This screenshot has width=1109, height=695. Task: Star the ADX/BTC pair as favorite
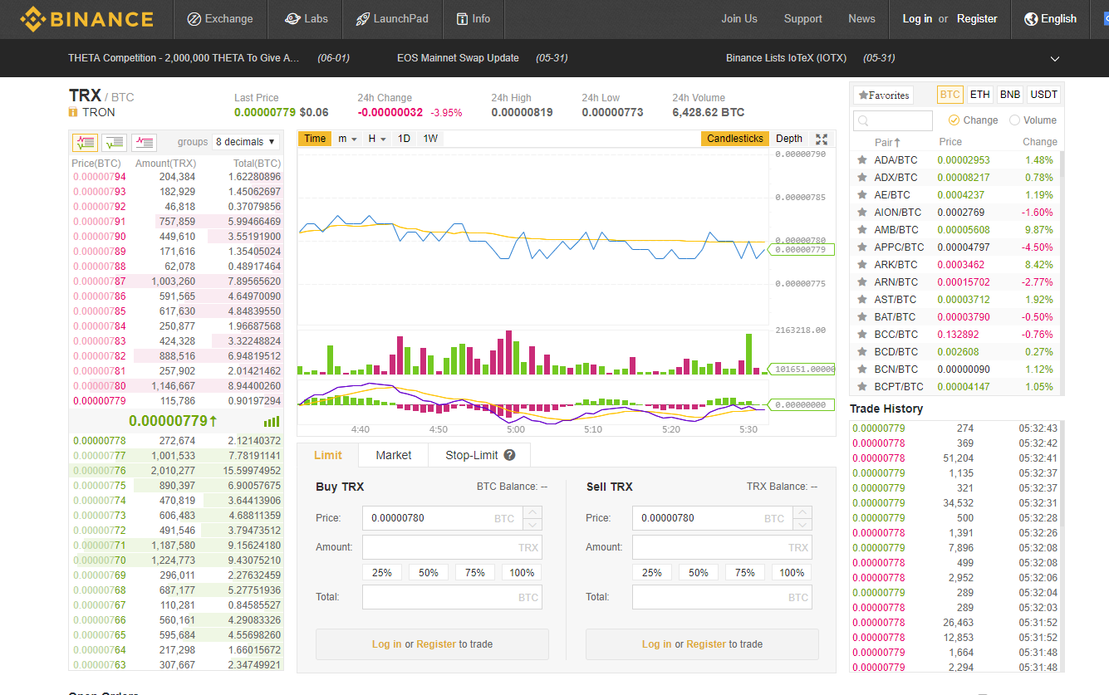click(862, 178)
